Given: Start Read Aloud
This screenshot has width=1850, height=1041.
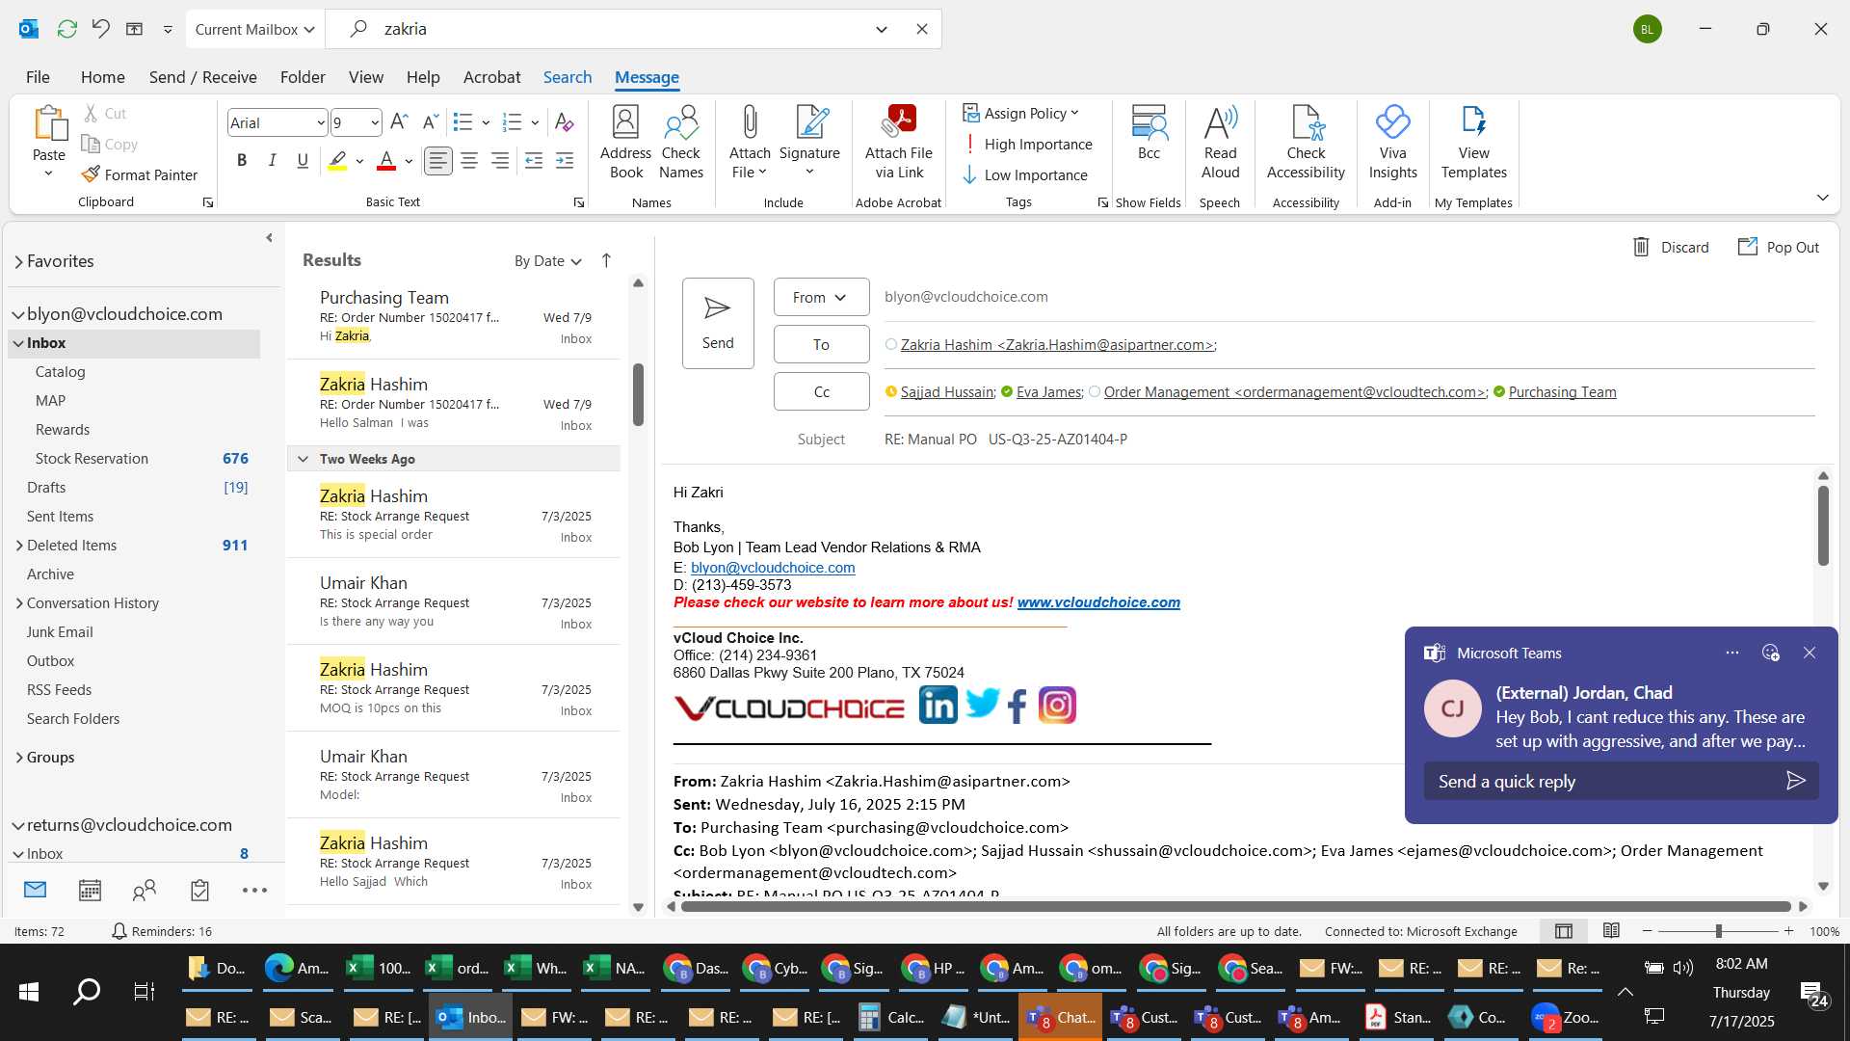Looking at the screenshot, I should tap(1220, 143).
